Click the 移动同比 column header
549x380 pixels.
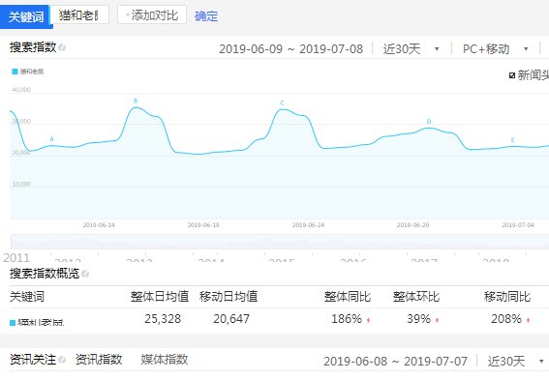[507, 297]
